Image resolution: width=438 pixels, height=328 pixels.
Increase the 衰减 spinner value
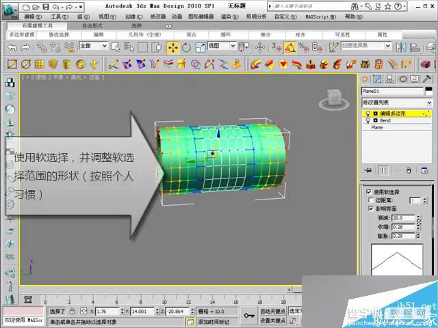418,217
